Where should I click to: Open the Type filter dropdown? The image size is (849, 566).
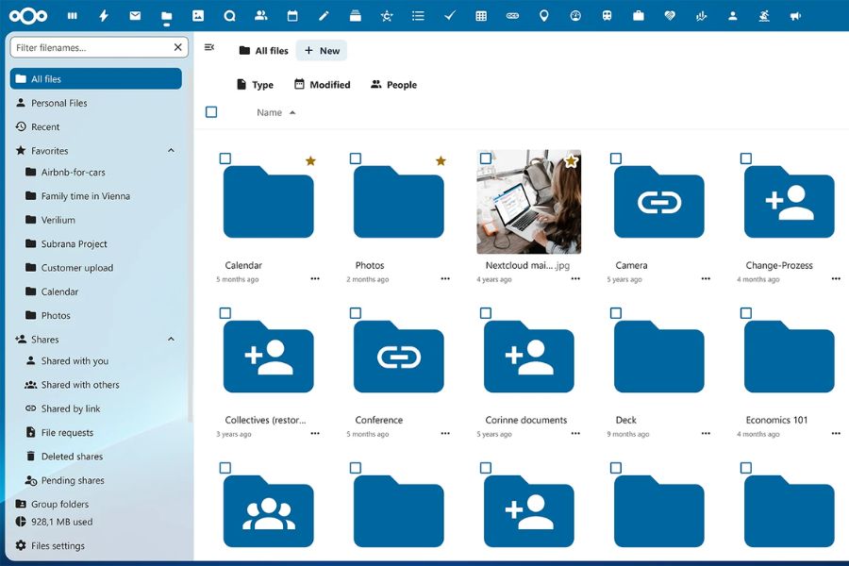[x=255, y=85]
